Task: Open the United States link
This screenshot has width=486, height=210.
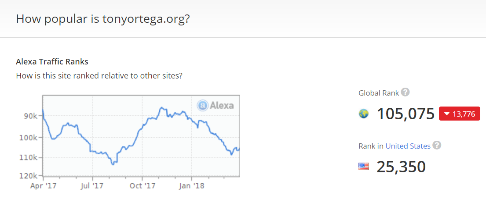Action: click(408, 146)
